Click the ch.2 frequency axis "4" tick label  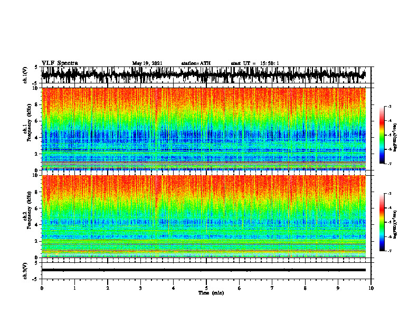[37, 225]
